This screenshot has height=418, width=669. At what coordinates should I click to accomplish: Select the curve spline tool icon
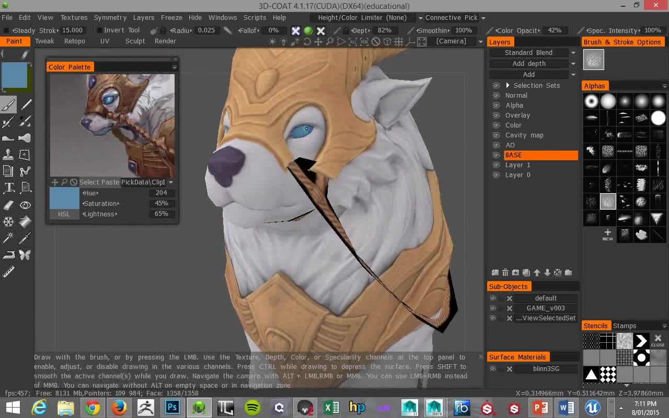pos(25,171)
